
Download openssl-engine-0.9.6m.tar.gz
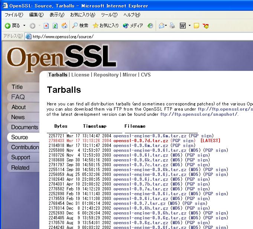(x=150, y=136)
